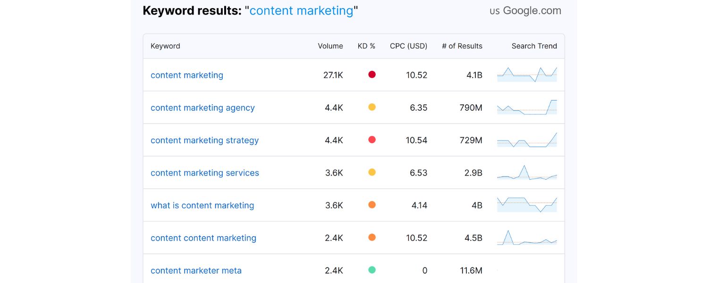Image resolution: width=708 pixels, height=283 pixels.
Task: Click the Keyword column header
Action: click(165, 46)
